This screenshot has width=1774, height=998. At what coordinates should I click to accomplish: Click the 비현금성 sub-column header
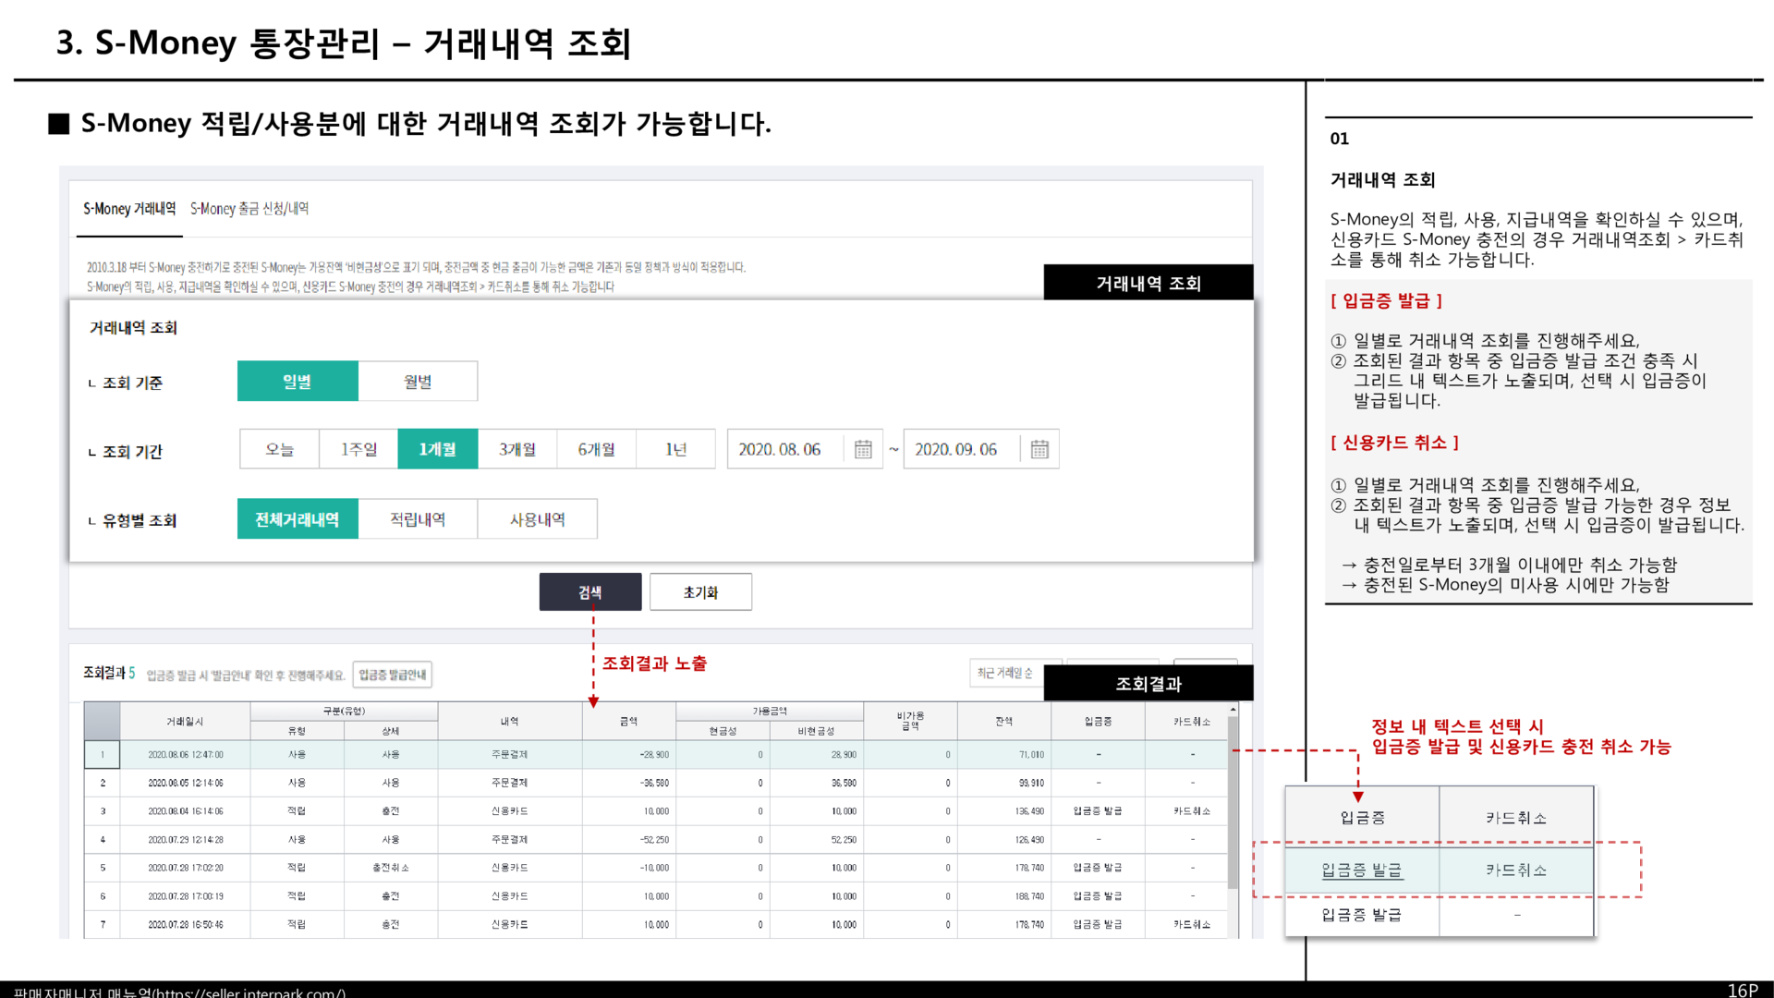coord(816,731)
